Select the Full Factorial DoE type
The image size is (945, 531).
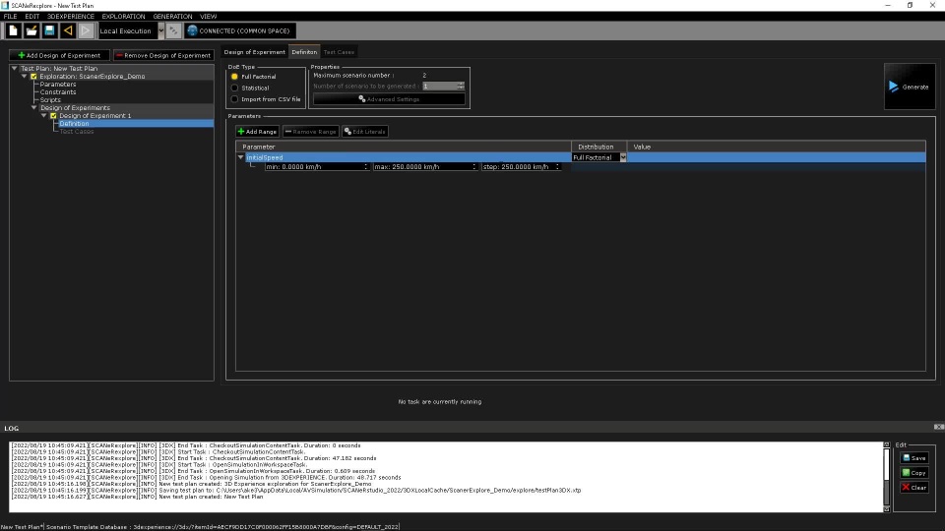(234, 77)
